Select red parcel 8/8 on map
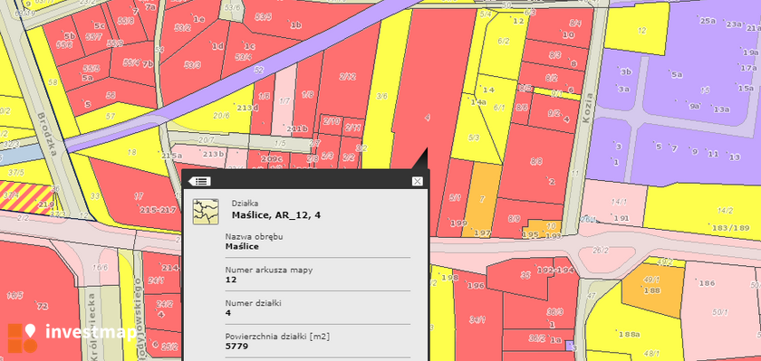Screen dimensions: 761x361 [535, 162]
